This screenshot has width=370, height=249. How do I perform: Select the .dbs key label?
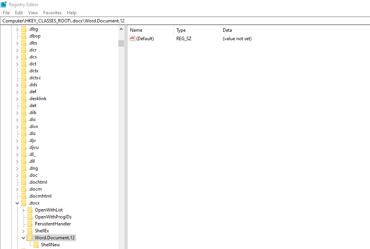click(x=33, y=43)
